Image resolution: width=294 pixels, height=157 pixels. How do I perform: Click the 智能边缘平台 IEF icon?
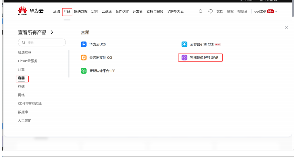pyautogui.click(x=84, y=71)
